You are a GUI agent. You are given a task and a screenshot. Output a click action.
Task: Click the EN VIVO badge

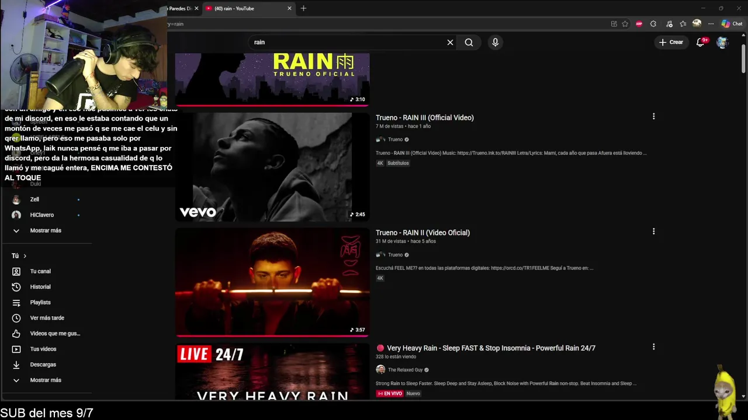pos(390,394)
